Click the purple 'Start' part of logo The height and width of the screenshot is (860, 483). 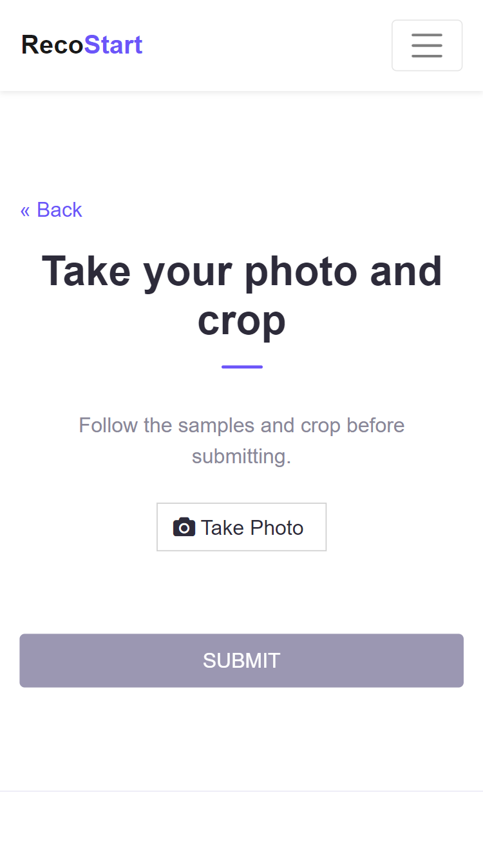point(113,45)
